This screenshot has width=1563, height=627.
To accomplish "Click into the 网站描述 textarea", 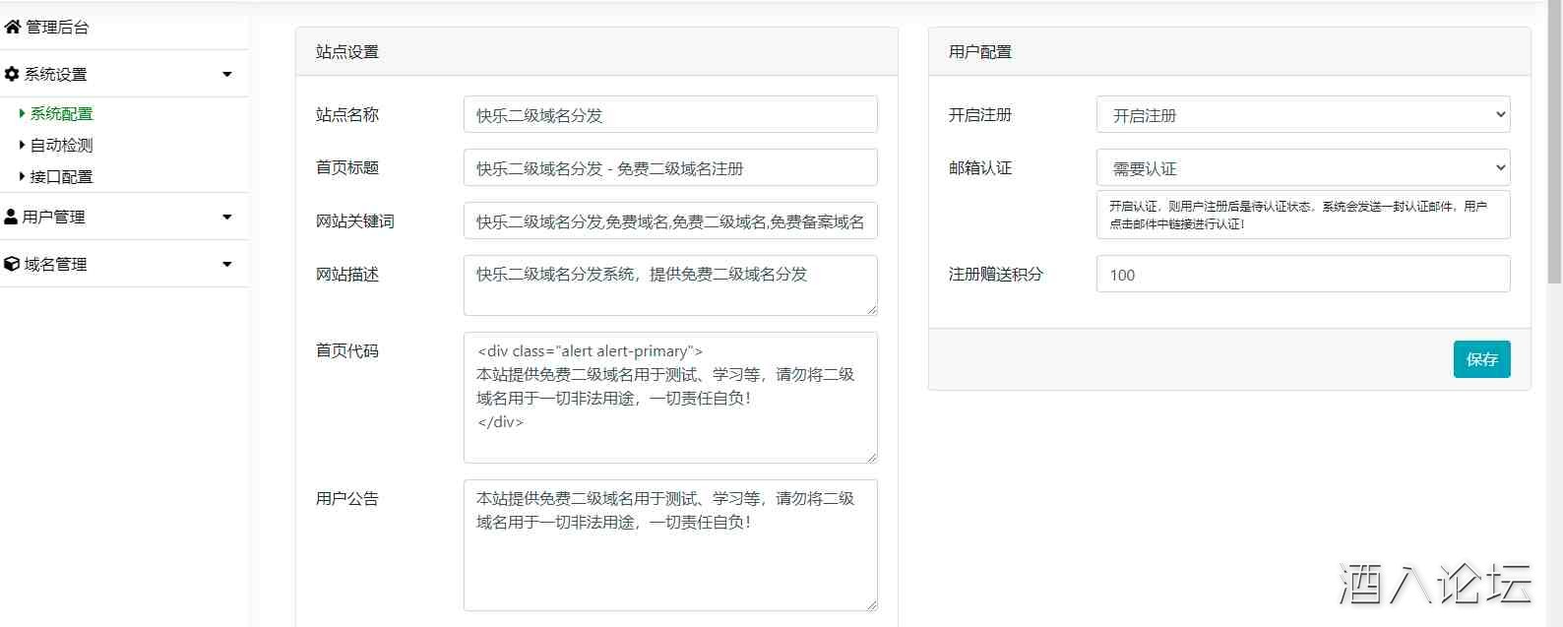I will (x=669, y=285).
